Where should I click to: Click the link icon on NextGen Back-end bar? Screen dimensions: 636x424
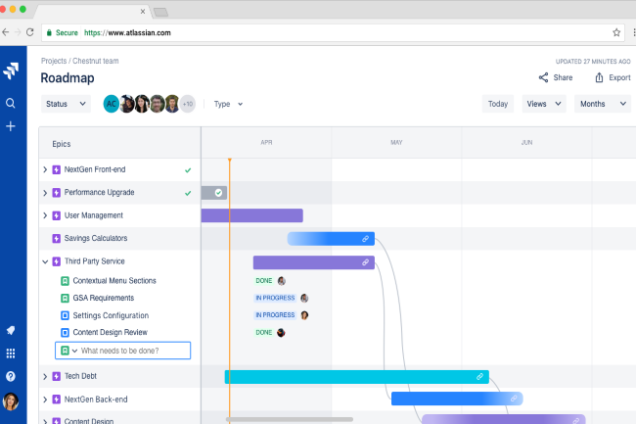(x=514, y=399)
